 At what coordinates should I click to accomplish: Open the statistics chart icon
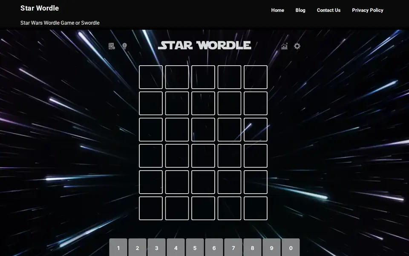[284, 46]
